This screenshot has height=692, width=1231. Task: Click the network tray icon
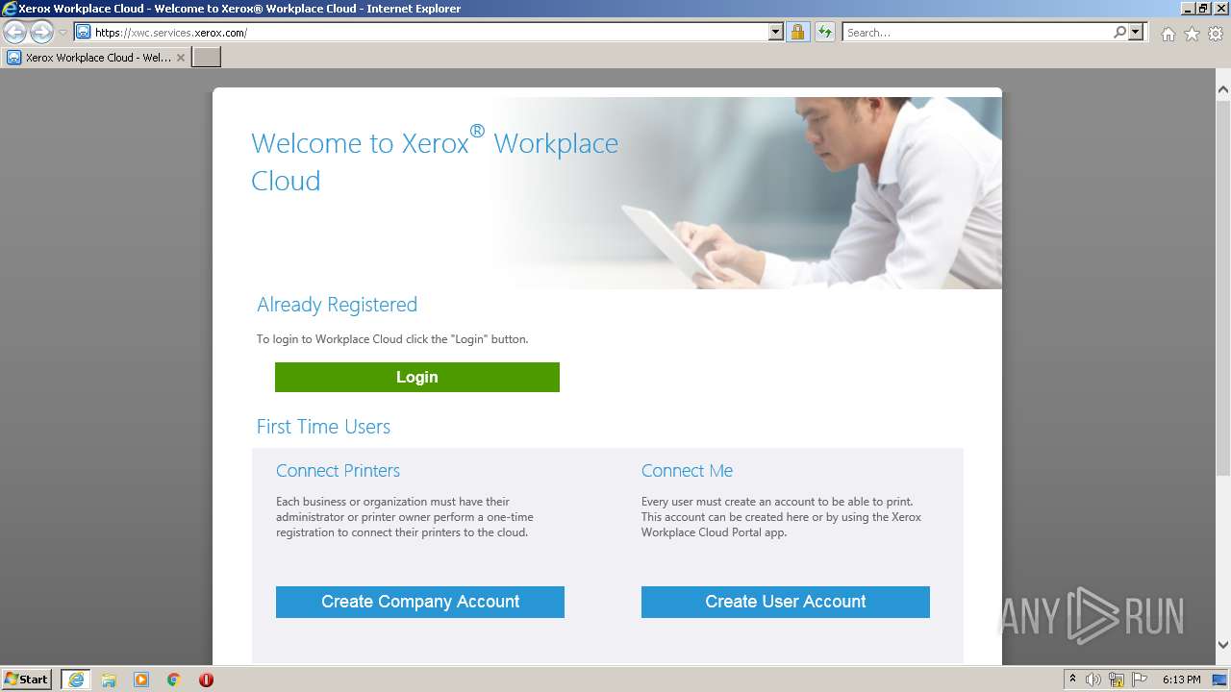1117,680
